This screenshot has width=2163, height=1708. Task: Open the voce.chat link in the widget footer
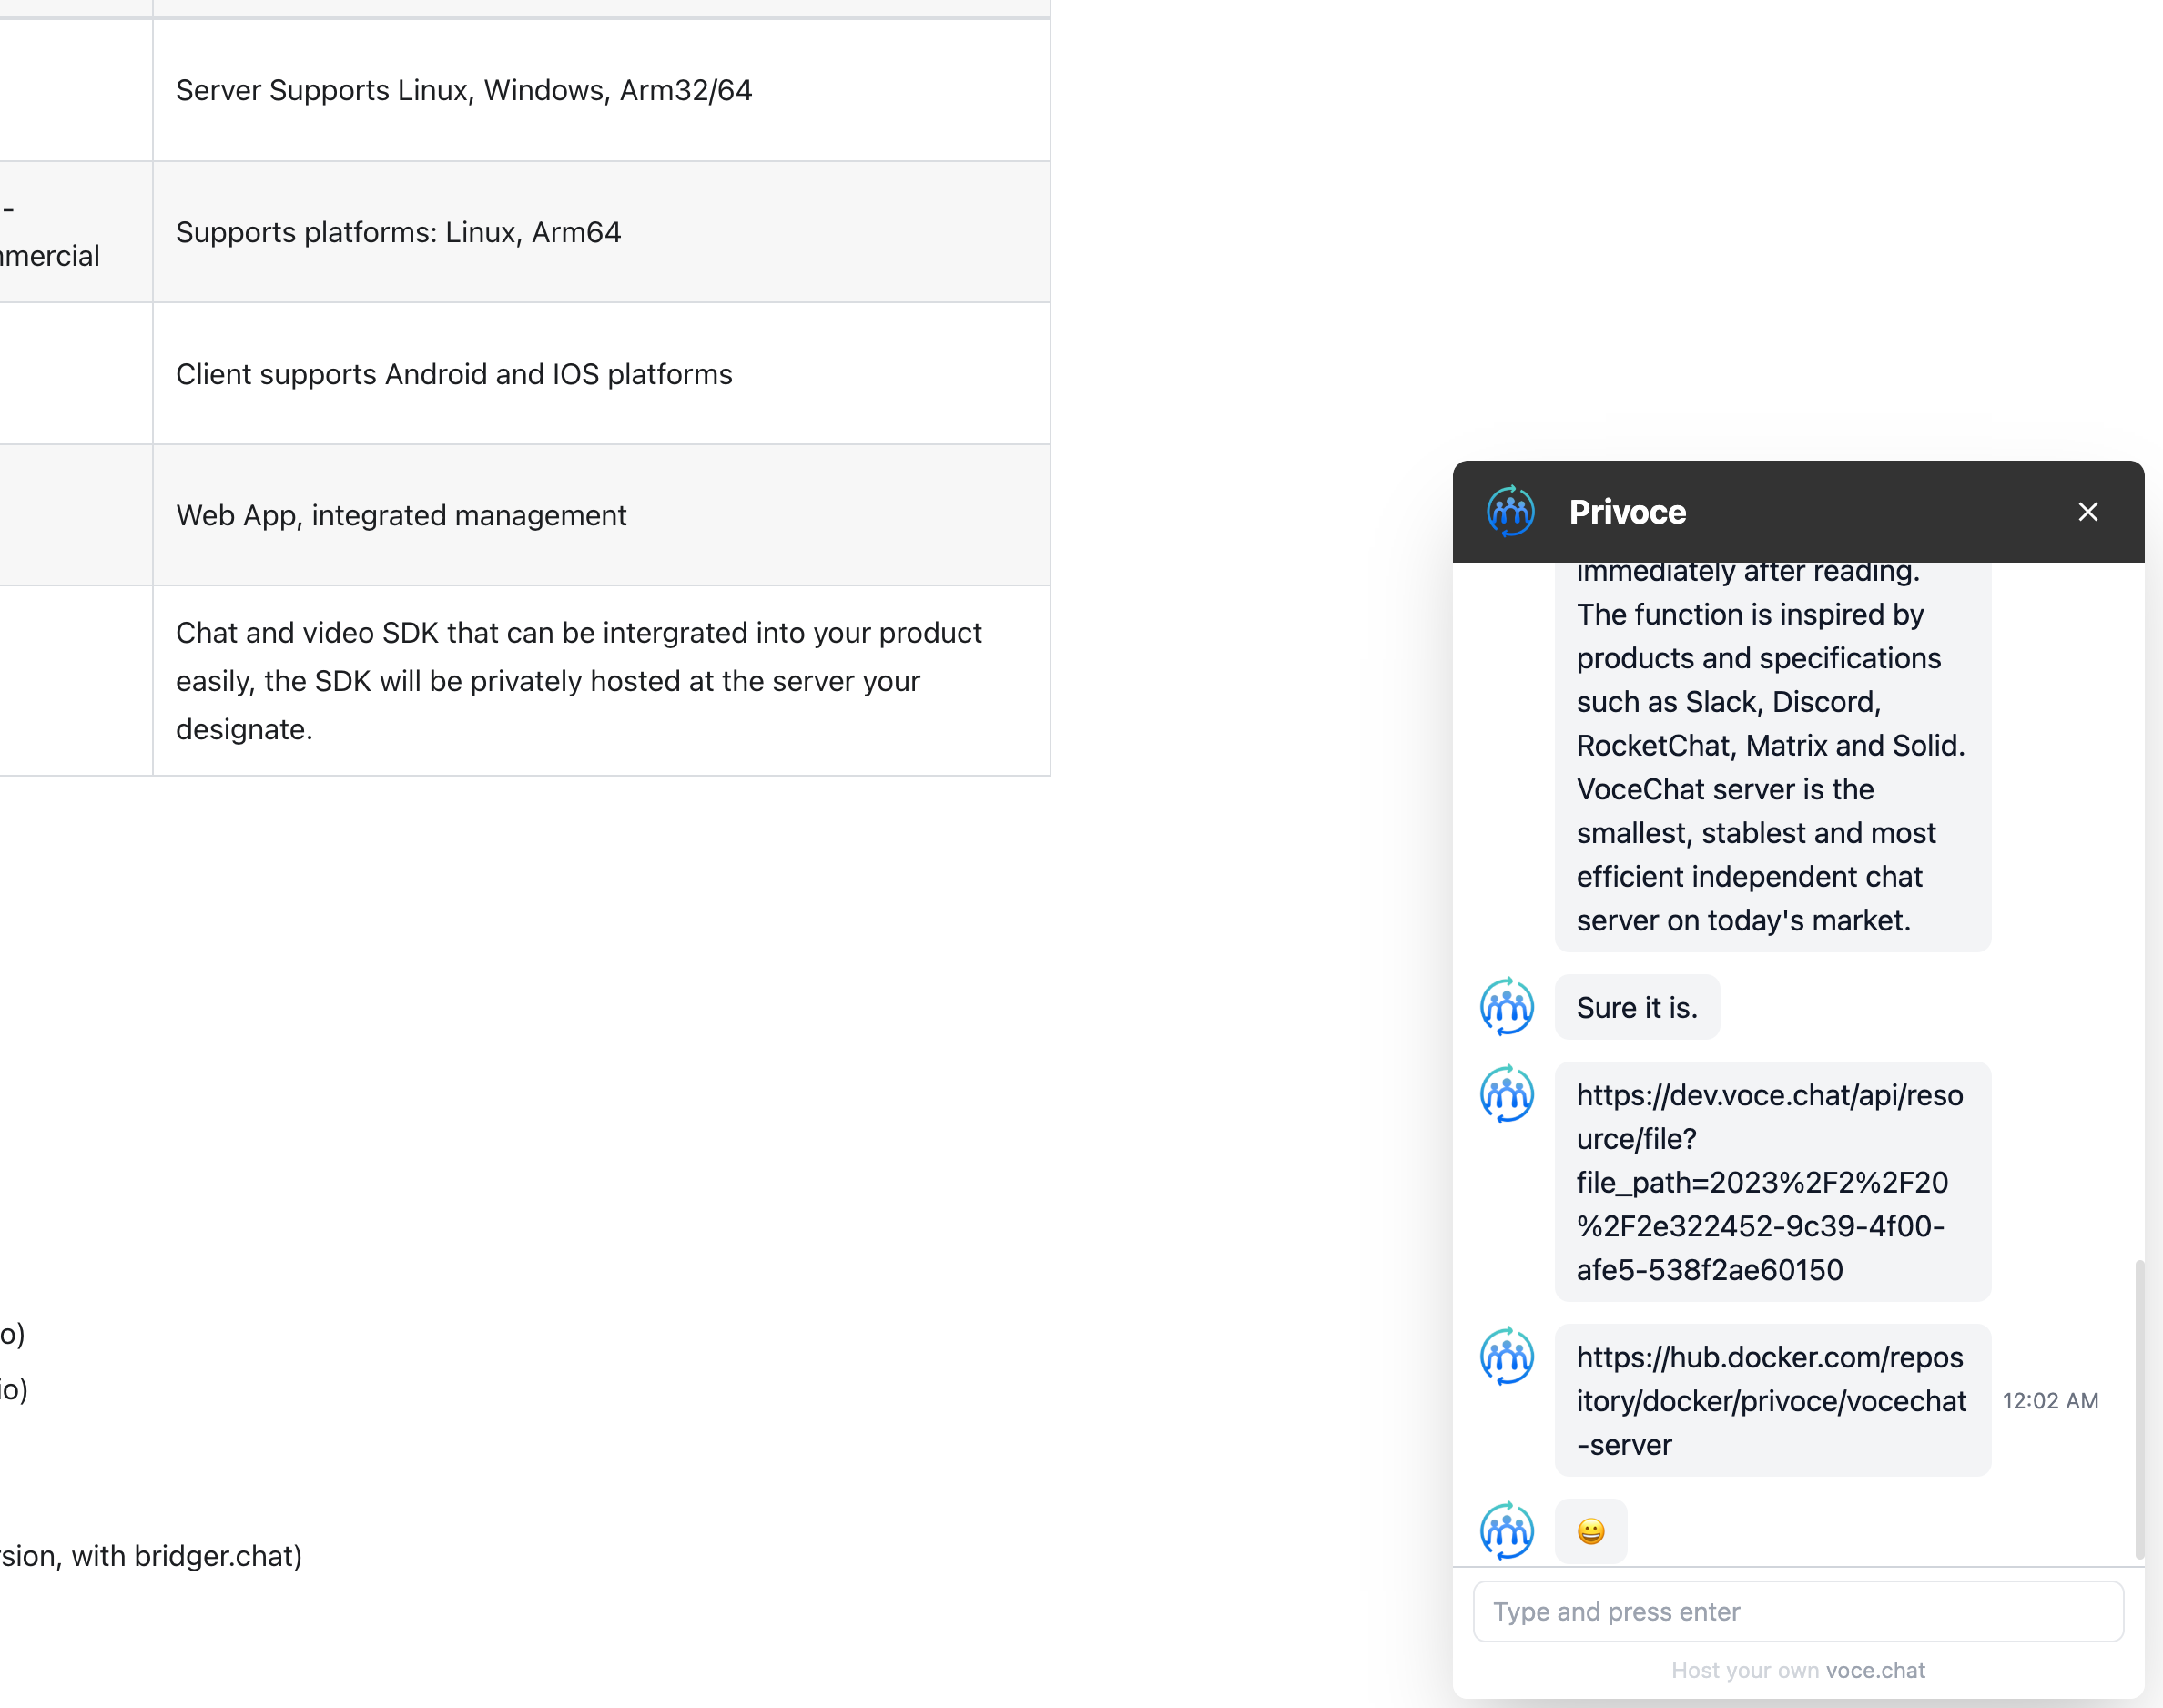click(1875, 1670)
